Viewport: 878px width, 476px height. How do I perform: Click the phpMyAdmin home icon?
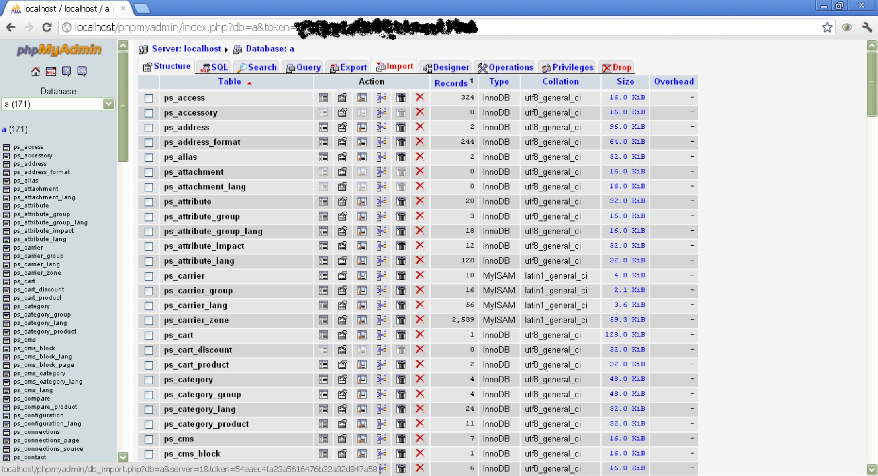(x=35, y=71)
